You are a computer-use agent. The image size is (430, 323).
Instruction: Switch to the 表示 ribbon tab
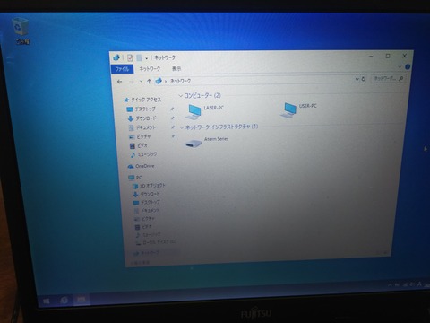176,69
